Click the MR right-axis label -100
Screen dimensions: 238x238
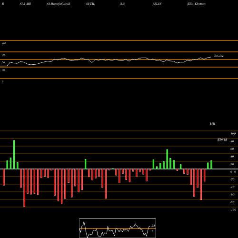[233, 210]
